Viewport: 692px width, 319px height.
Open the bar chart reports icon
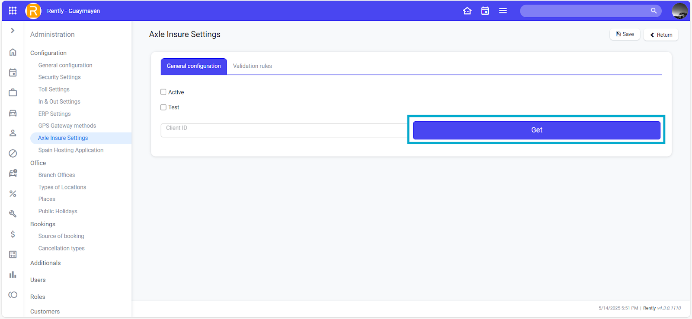pyautogui.click(x=13, y=275)
